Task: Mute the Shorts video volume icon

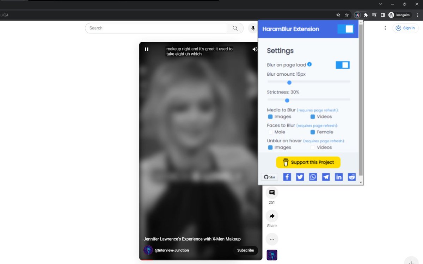Action: point(255,49)
